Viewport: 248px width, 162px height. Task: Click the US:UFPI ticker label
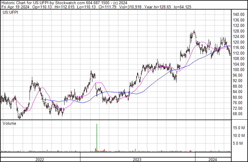click(x=10, y=13)
